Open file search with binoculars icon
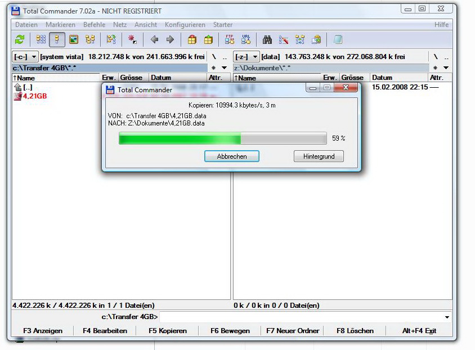Image resolution: width=475 pixels, height=350 pixels. pyautogui.click(x=267, y=39)
